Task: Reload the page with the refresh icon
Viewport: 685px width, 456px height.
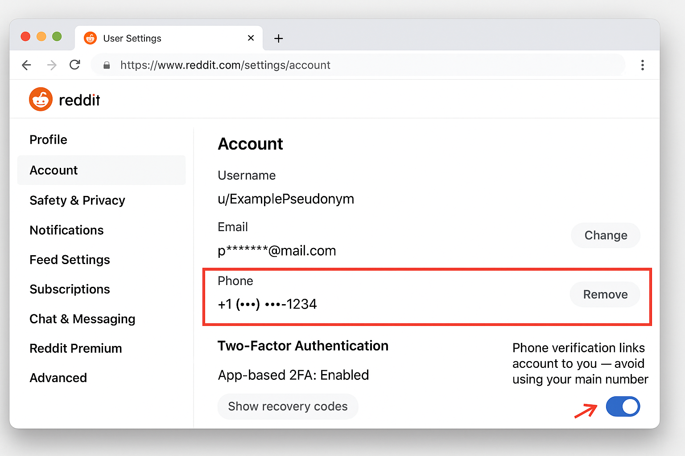Action: tap(75, 65)
